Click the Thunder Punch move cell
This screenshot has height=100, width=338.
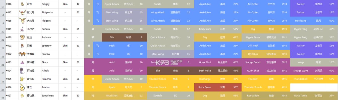[x=253, y=87]
